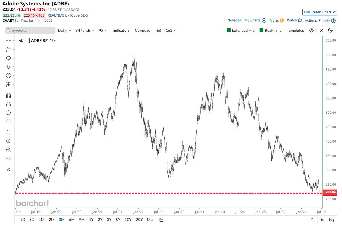Select the measure tool
The width and height of the screenshot is (342, 225).
tap(8, 84)
